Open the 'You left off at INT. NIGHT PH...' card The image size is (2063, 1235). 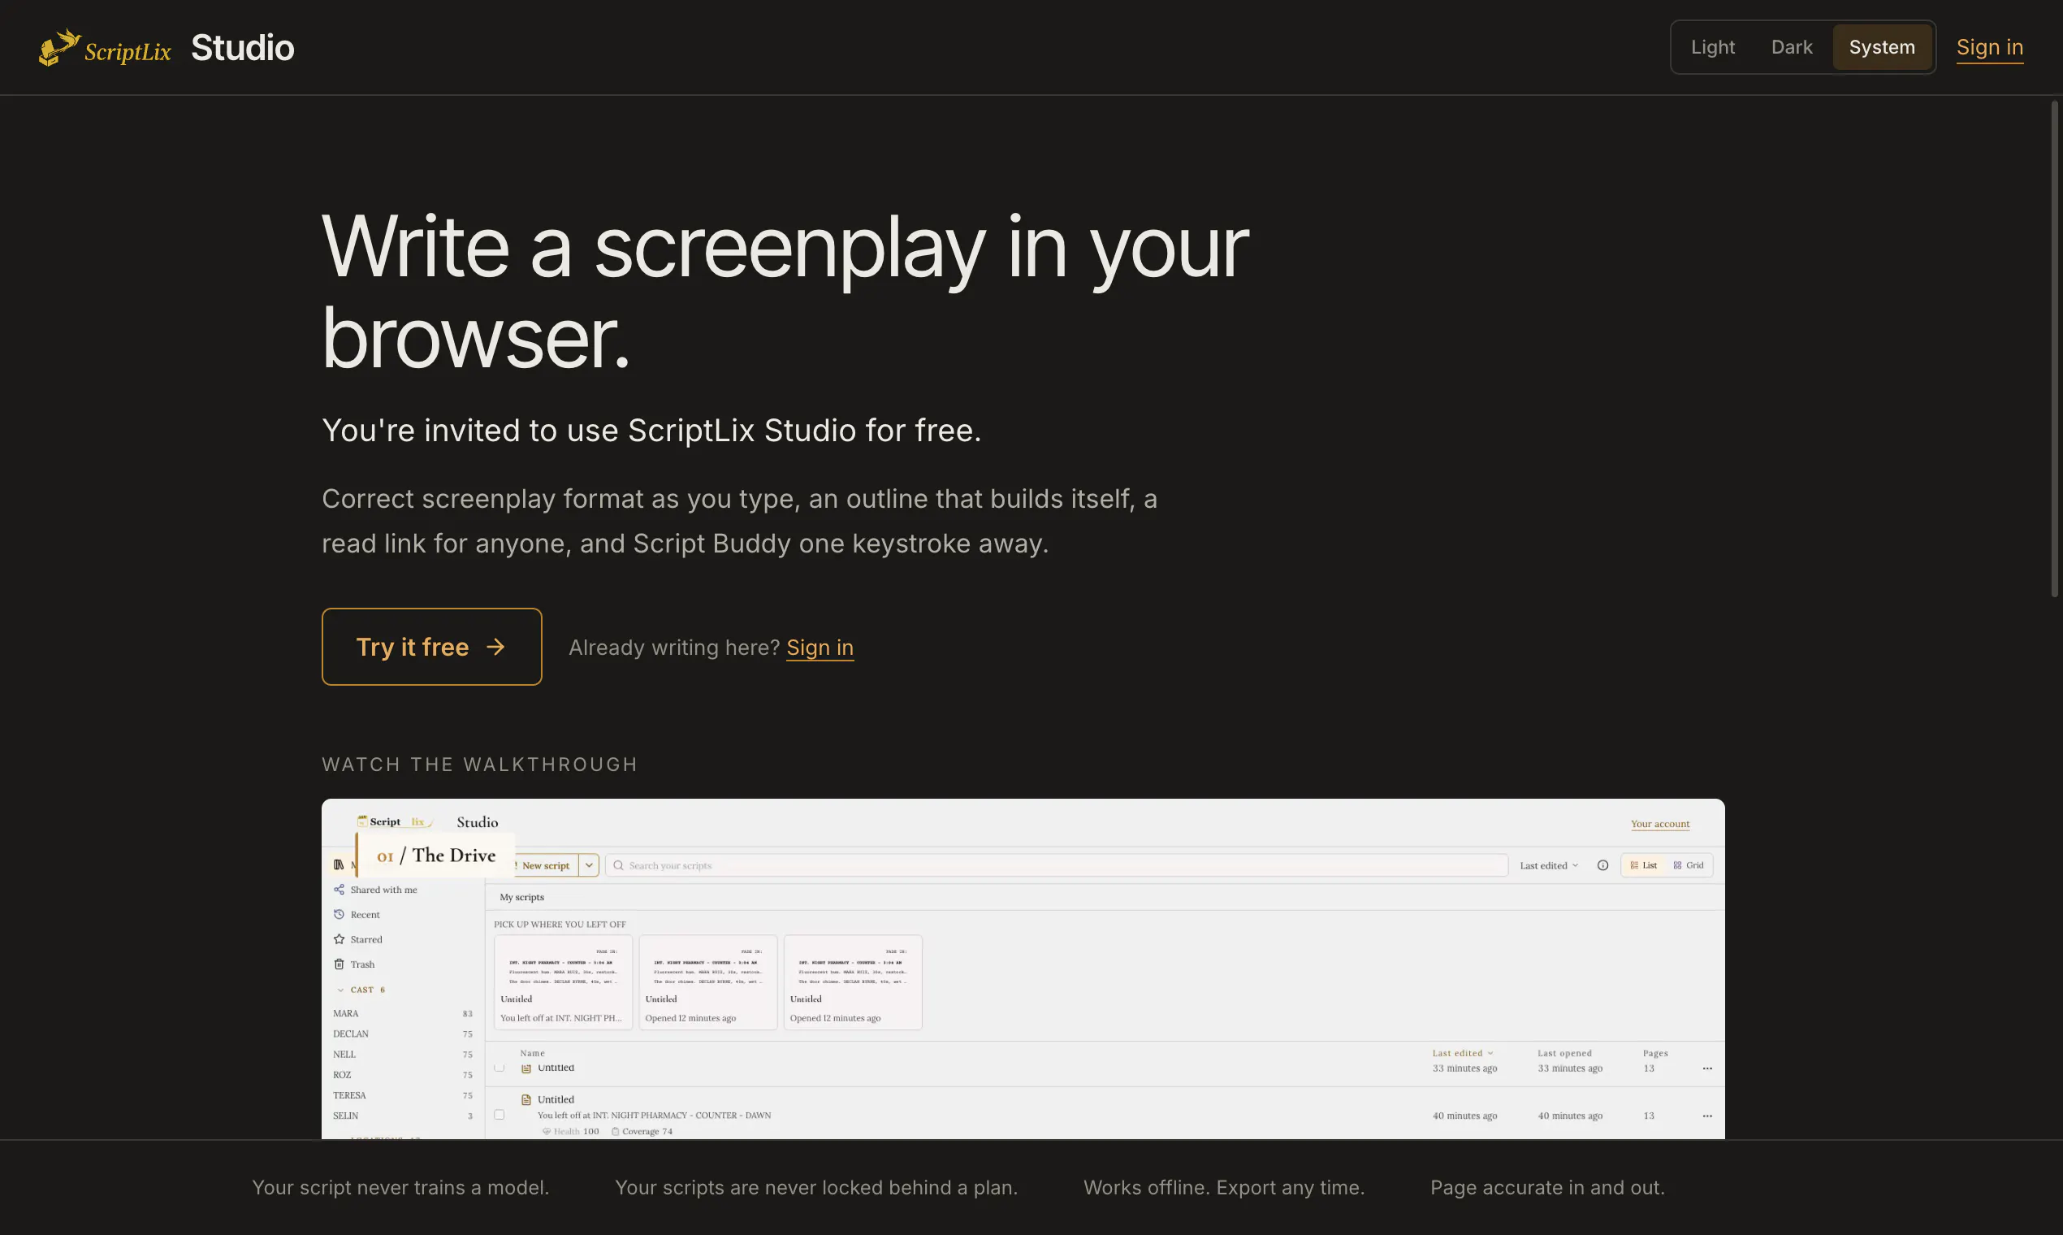point(563,983)
